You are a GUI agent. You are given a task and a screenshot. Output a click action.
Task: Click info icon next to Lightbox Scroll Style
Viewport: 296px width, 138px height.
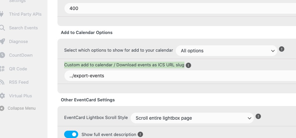(258, 116)
